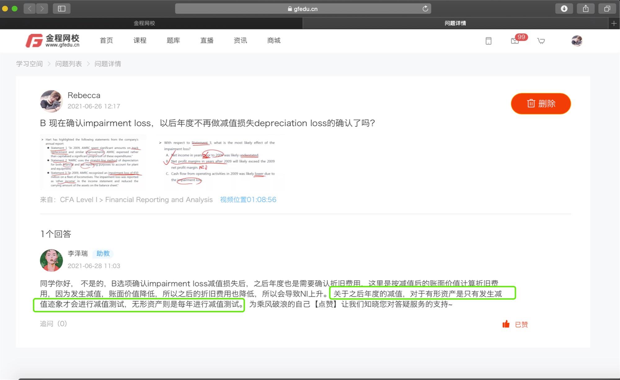The image size is (620, 380).
Task: Switch to the 金程网校 browser tab
Action: [x=144, y=23]
